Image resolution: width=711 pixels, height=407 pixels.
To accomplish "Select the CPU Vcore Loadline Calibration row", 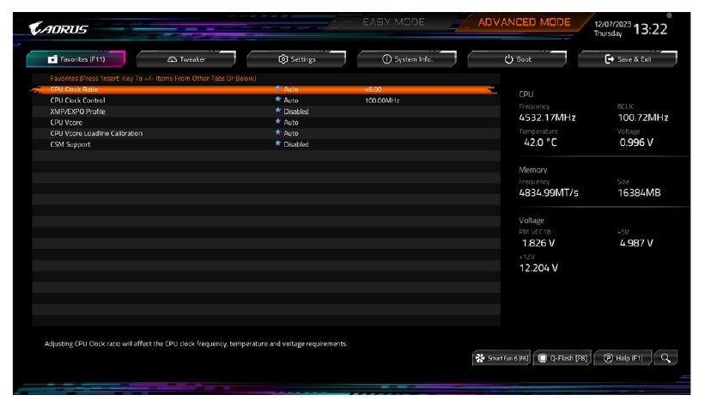I will [265, 133].
